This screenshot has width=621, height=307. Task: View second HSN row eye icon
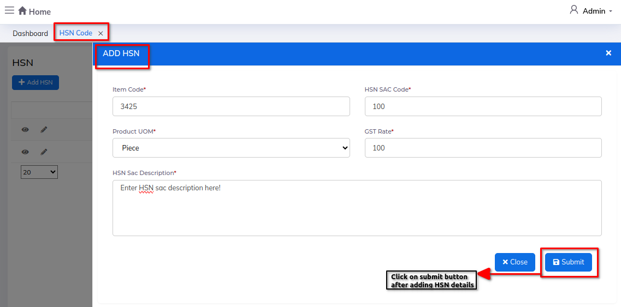point(25,152)
